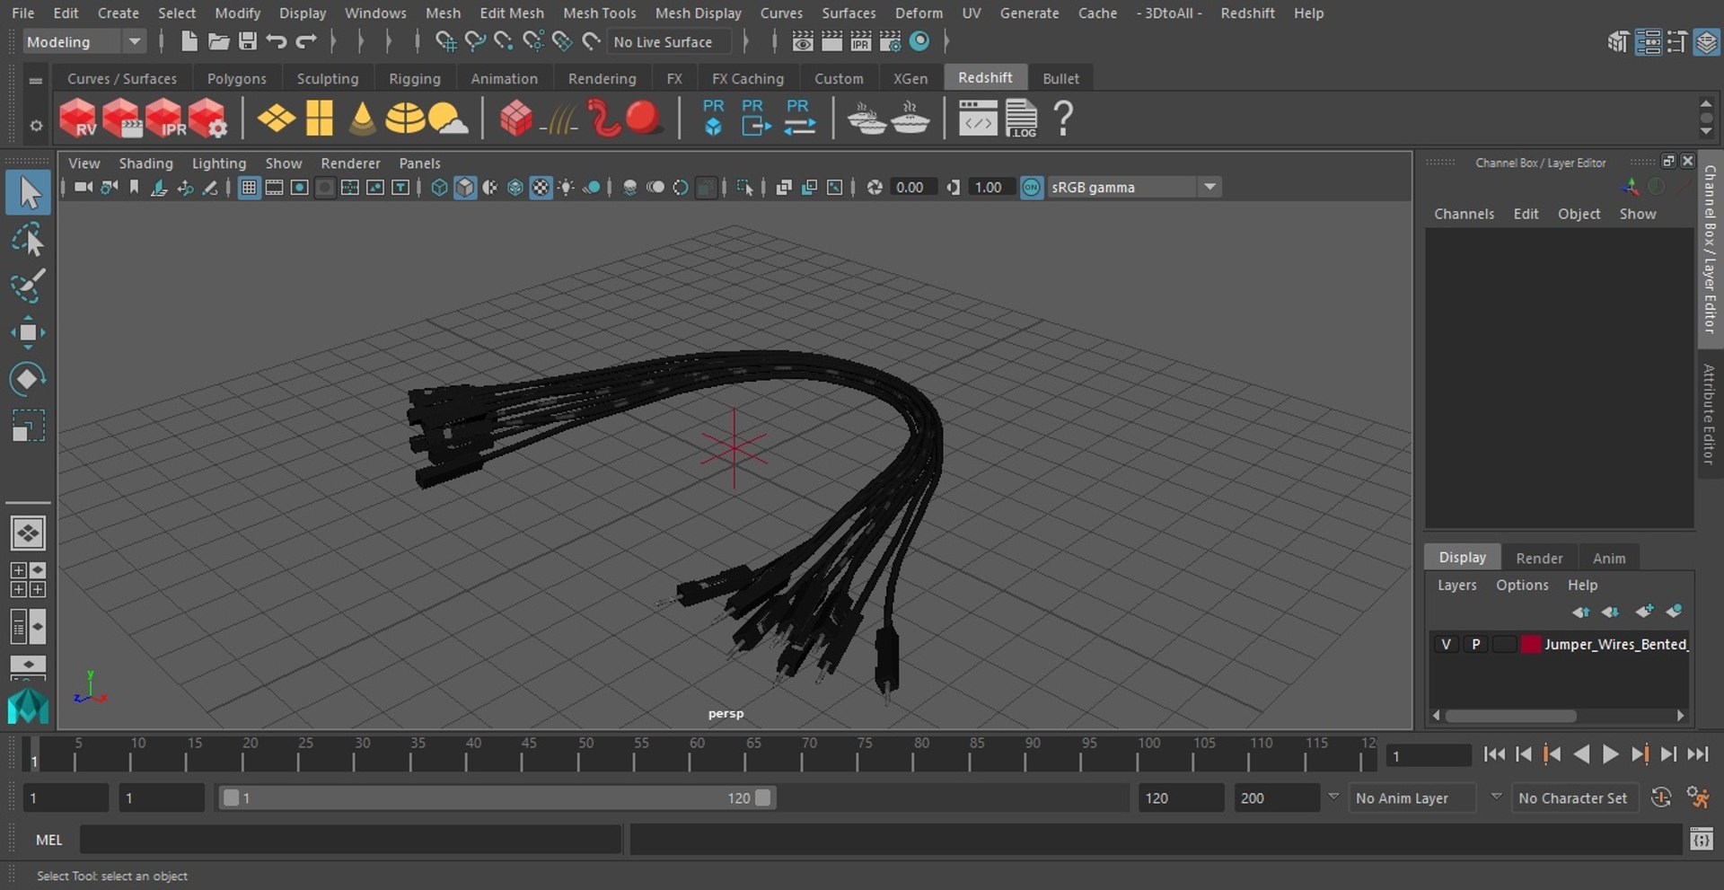Toggle textured display in viewport
Viewport: 1724px width, 890px height.
[541, 187]
